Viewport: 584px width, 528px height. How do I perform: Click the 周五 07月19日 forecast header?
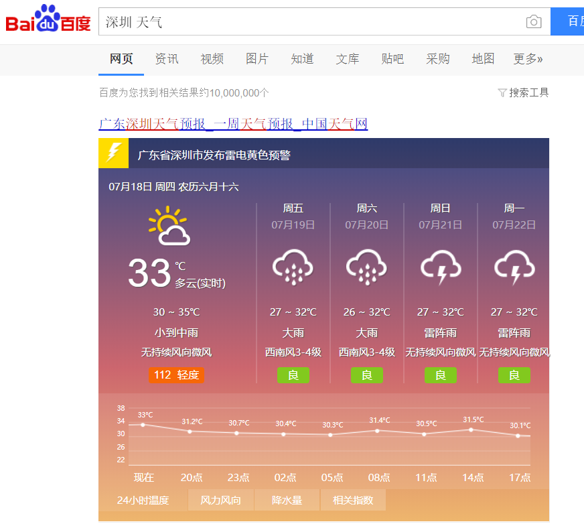click(293, 216)
